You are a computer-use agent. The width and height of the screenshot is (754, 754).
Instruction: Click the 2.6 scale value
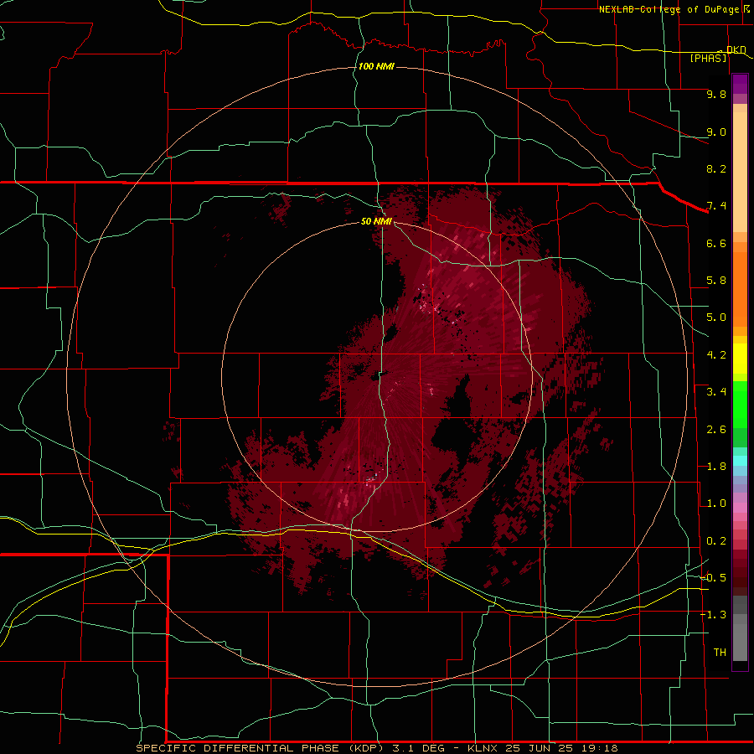(x=716, y=430)
